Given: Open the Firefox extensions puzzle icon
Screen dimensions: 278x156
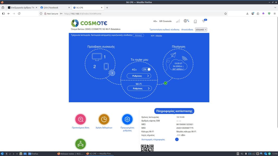Looking at the screenshot, I should [258, 13].
